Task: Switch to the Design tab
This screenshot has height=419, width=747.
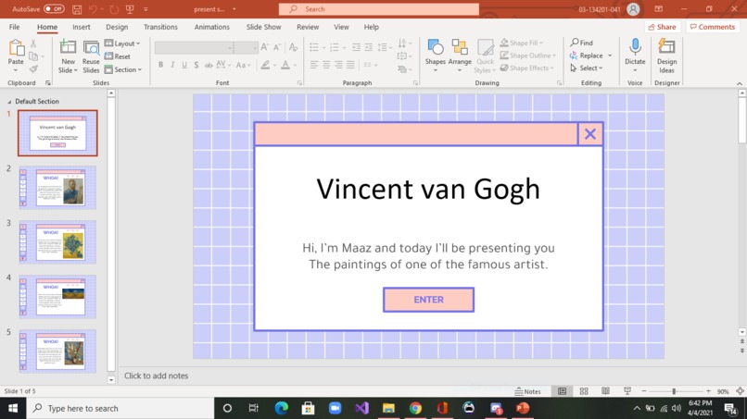Action: [117, 27]
